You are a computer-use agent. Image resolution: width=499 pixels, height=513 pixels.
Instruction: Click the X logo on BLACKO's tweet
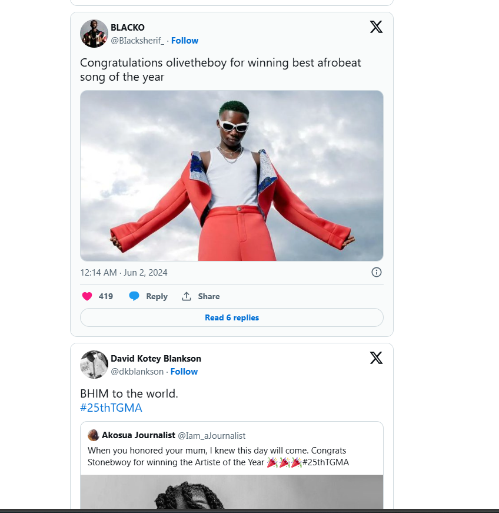(376, 27)
